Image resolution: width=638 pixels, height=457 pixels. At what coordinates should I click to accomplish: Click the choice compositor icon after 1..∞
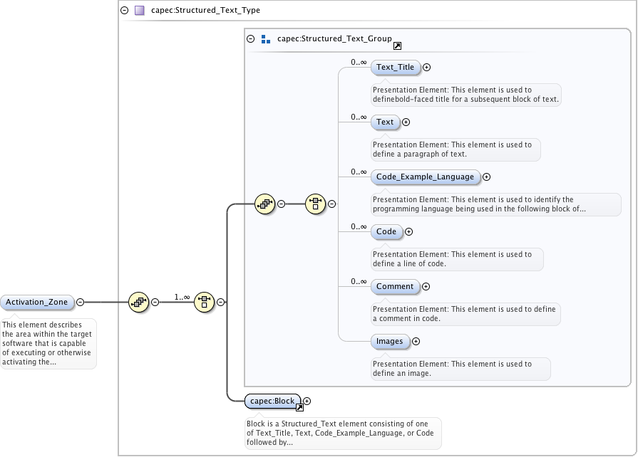pyautogui.click(x=204, y=302)
